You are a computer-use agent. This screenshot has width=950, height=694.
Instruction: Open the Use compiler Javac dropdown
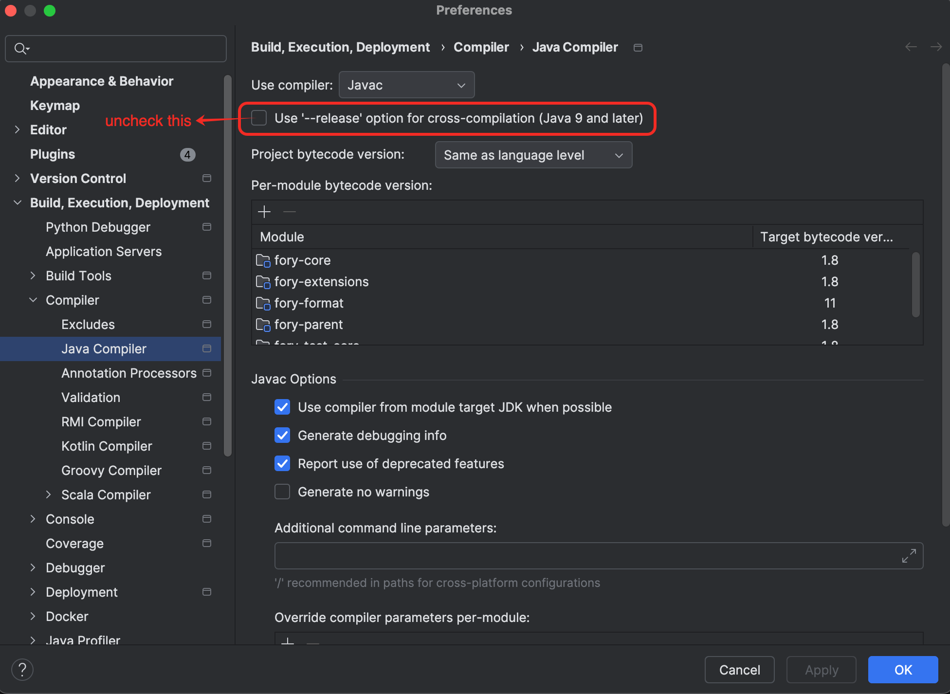click(406, 85)
